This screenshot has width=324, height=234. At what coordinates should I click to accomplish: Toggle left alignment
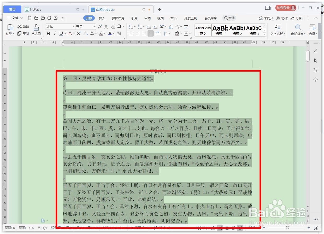131,33
